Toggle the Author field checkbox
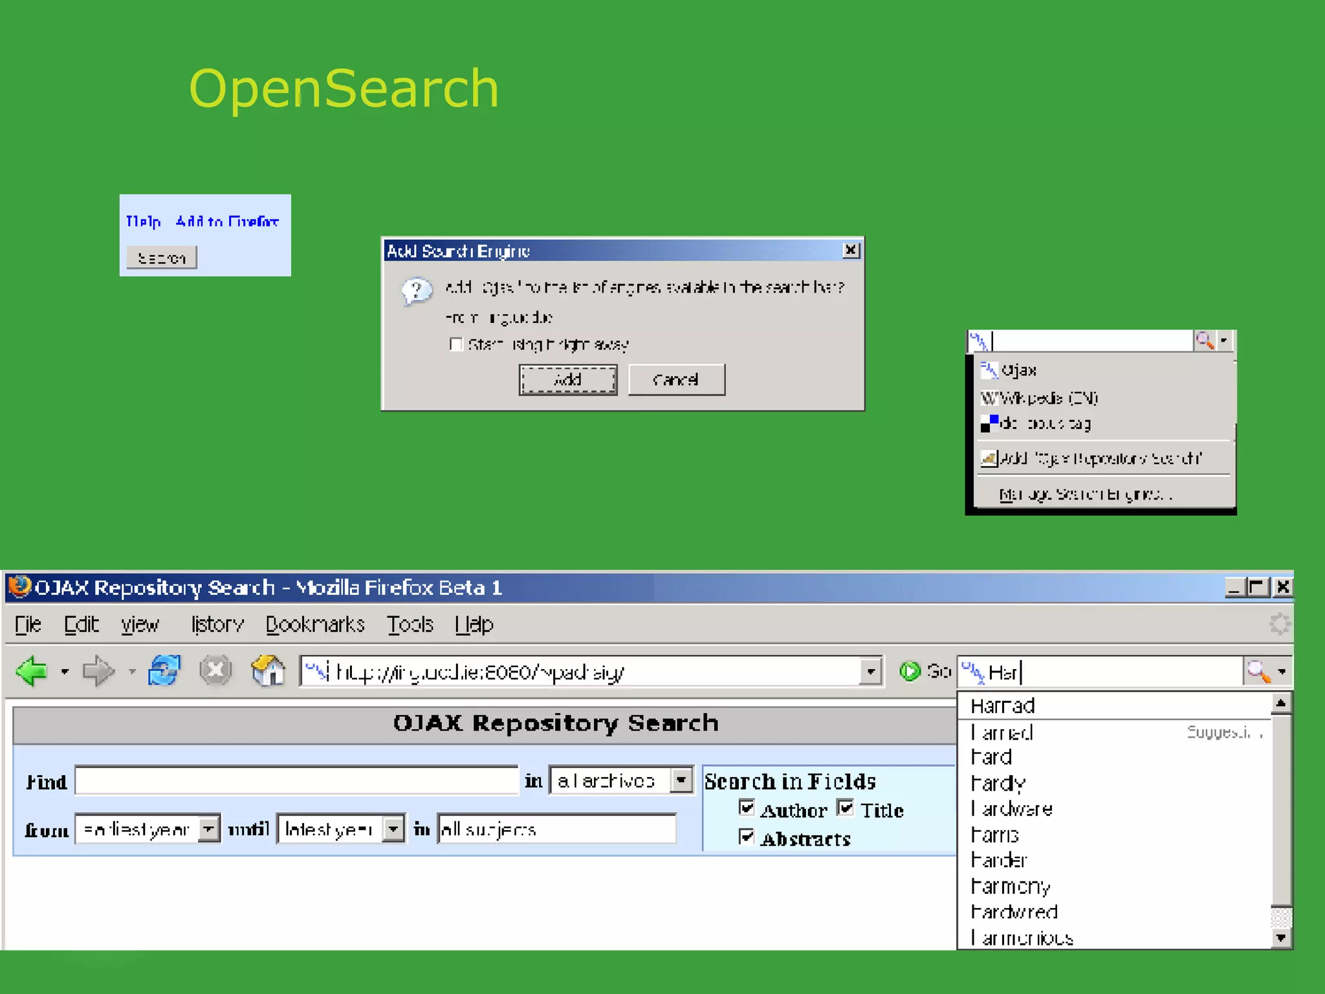This screenshot has width=1325, height=994. 747,807
